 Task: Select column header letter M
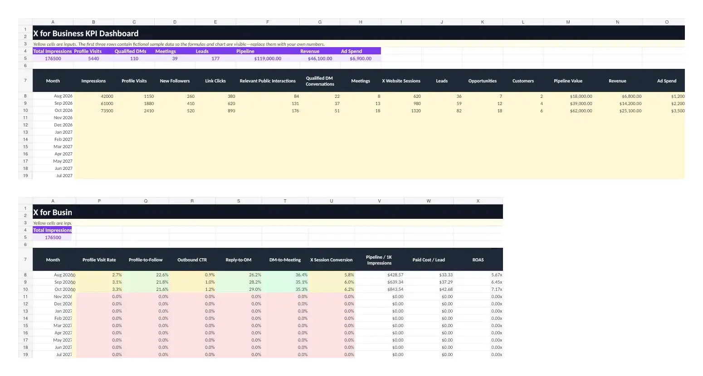[x=568, y=22]
